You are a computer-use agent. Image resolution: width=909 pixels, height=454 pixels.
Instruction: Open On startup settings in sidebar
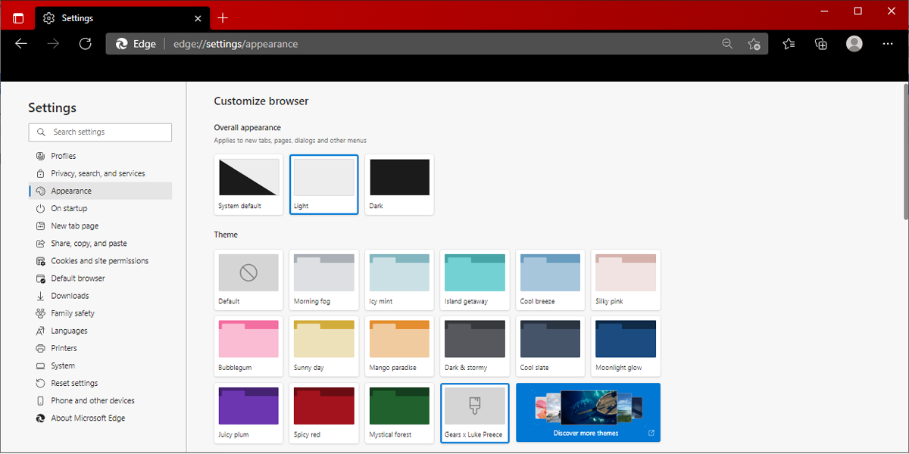pos(68,208)
